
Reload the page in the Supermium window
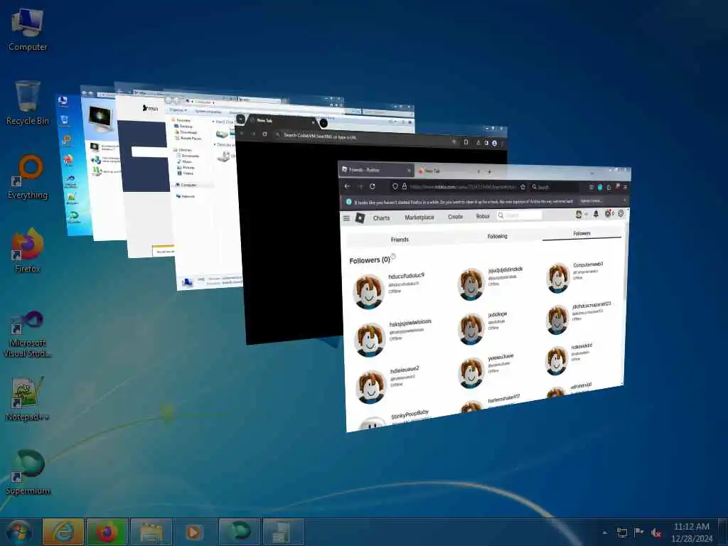[264, 134]
